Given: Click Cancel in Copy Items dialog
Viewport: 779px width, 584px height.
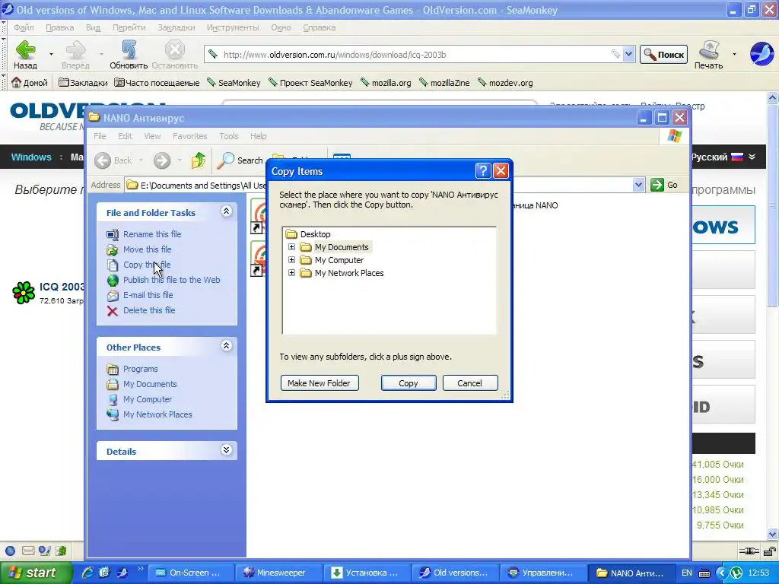Looking at the screenshot, I should pos(469,383).
